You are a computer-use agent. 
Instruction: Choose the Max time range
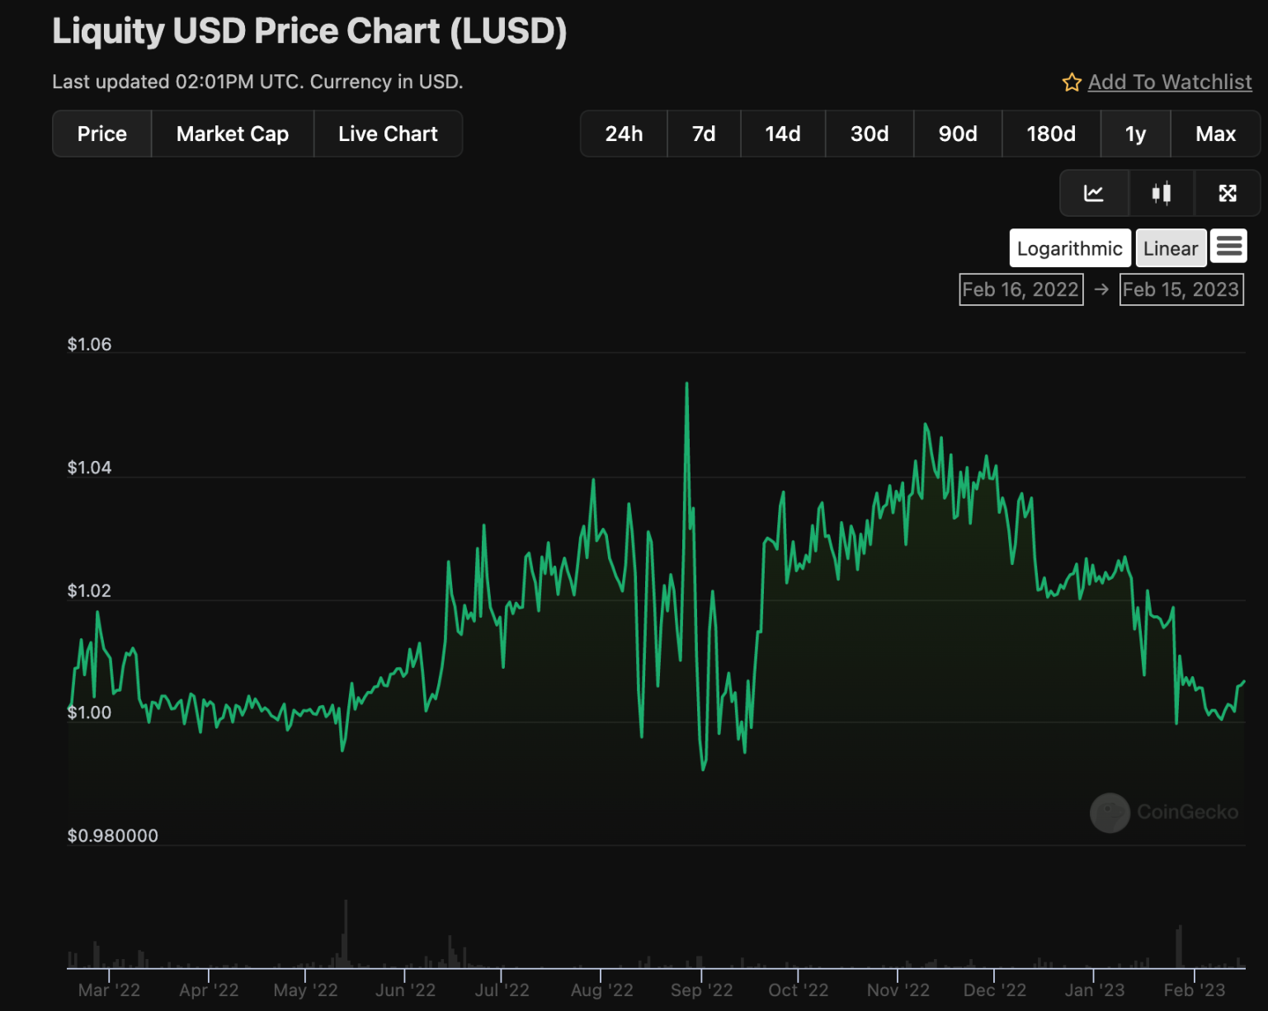(1216, 134)
